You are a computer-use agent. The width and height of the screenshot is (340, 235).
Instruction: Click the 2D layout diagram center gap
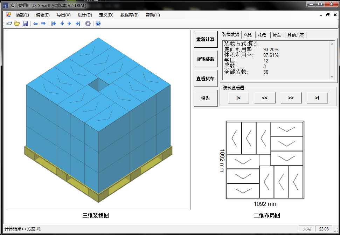tap(265, 160)
